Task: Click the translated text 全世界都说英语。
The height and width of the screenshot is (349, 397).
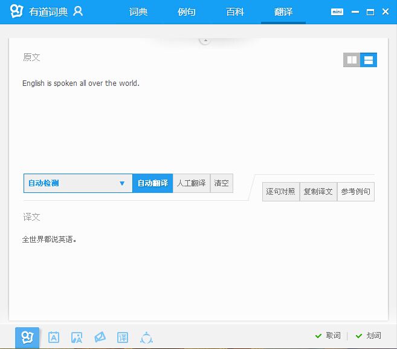Action: tap(50, 240)
